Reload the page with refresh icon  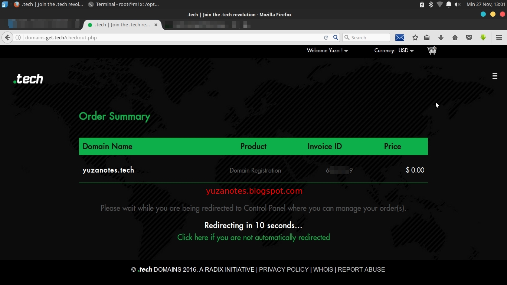[326, 37]
